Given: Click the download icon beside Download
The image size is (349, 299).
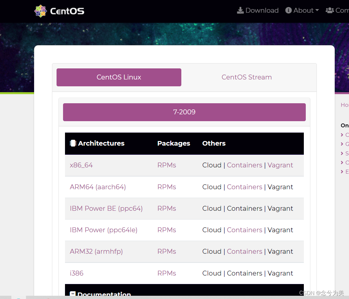Looking at the screenshot, I should click(x=240, y=10).
